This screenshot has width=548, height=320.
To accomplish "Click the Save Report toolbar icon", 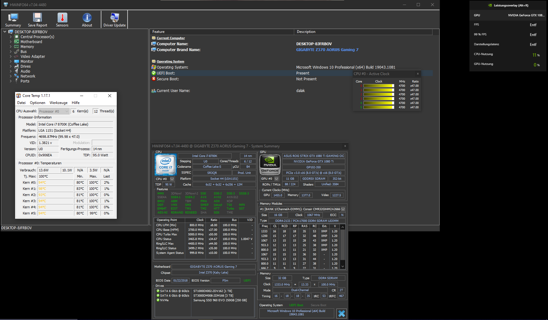I will [38, 18].
